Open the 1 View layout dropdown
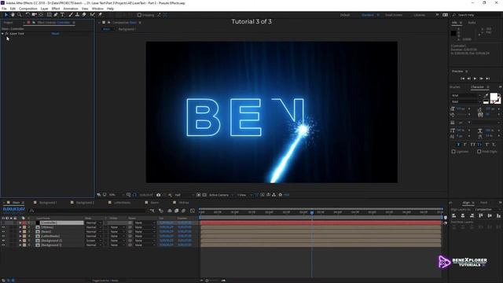The height and width of the screenshot is (283, 503). coord(244,195)
